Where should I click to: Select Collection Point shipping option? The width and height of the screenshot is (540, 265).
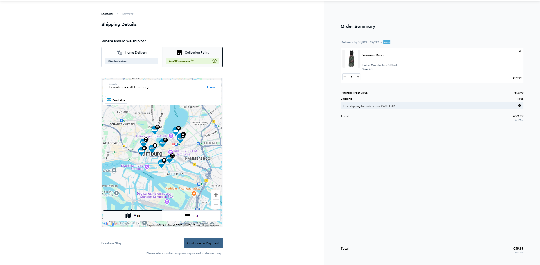pyautogui.click(x=192, y=57)
